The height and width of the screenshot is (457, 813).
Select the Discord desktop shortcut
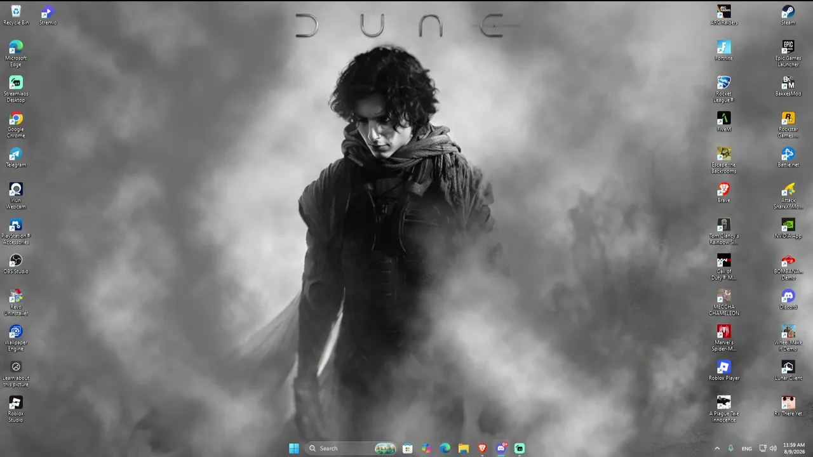coord(788,300)
